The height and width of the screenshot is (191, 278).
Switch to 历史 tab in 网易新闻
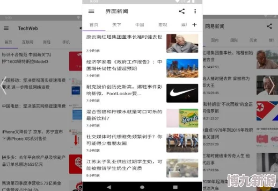(253, 40)
